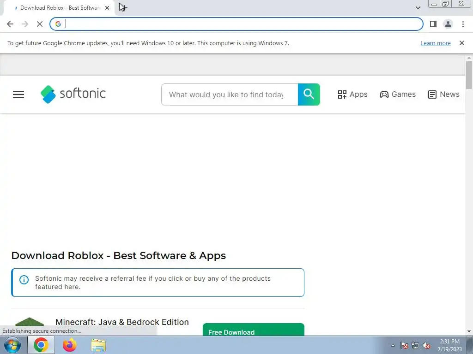Go back to previous page
The height and width of the screenshot is (354, 473).
(x=10, y=24)
